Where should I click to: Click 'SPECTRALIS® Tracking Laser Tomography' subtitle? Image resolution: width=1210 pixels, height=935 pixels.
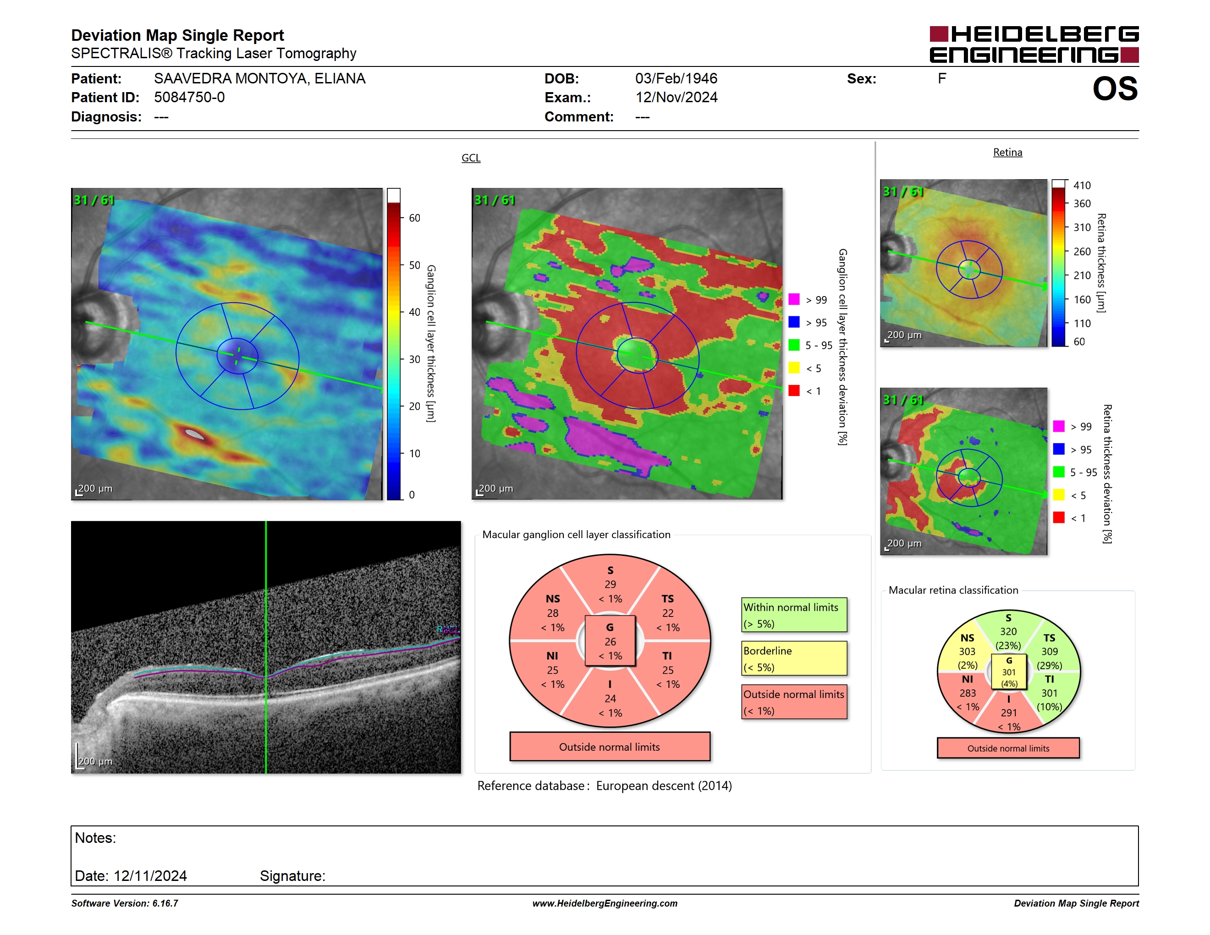point(213,53)
